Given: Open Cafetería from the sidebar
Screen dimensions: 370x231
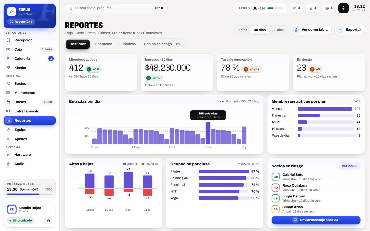Looking at the screenshot, I should tap(30, 59).
